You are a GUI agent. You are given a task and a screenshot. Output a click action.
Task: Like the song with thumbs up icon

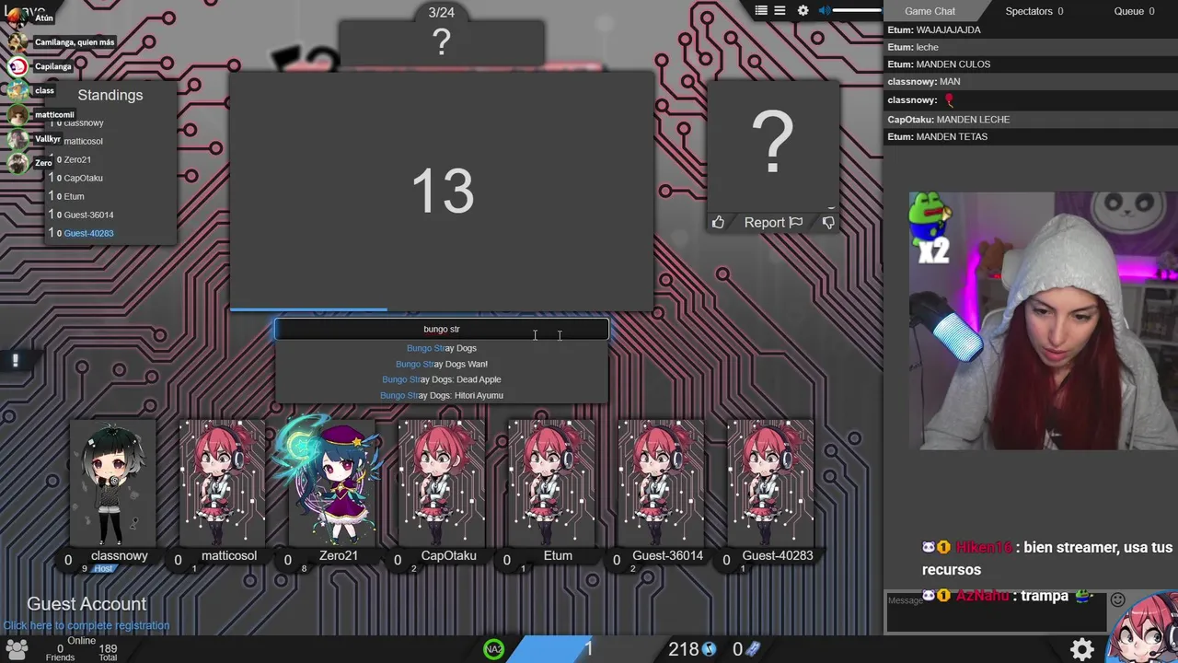(718, 222)
